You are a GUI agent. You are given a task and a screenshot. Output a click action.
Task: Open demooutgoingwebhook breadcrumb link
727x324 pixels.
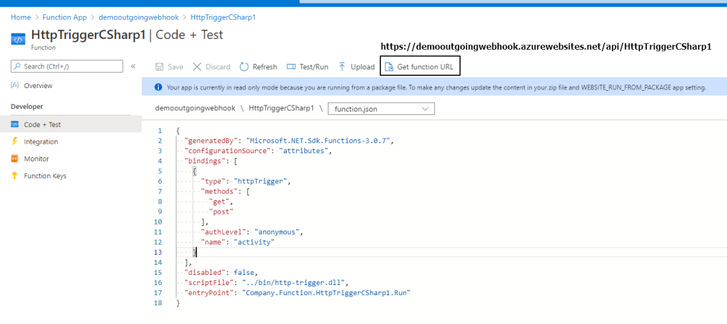(139, 17)
